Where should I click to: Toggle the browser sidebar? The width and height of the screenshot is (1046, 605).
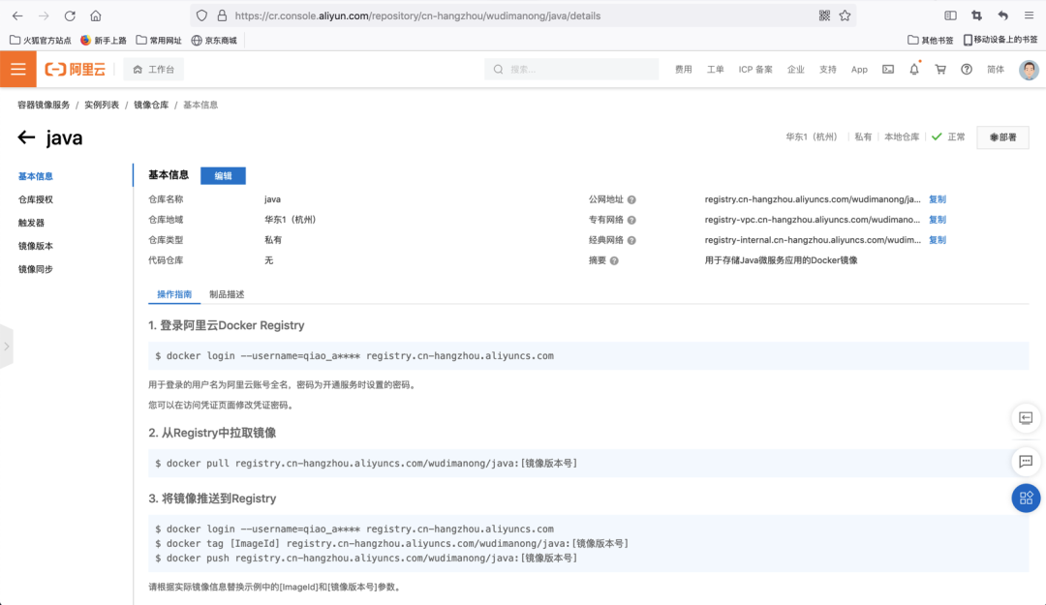[x=951, y=15]
